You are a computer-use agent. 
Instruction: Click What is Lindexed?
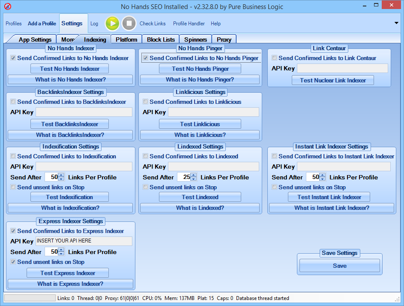point(200,208)
